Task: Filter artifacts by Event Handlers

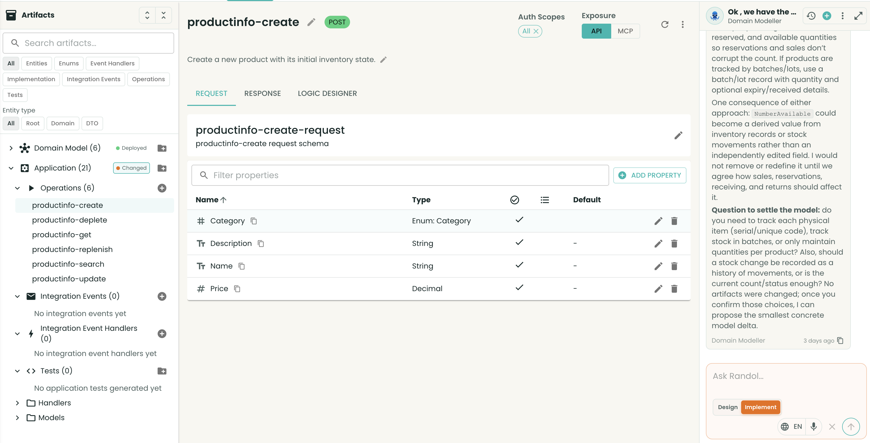Action: click(x=113, y=63)
